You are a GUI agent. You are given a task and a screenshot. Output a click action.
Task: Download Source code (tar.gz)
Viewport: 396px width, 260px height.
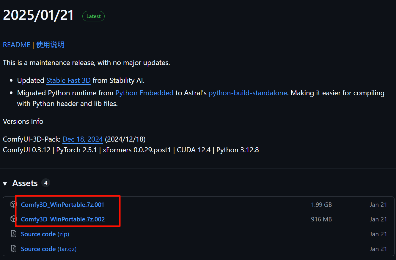coord(49,249)
